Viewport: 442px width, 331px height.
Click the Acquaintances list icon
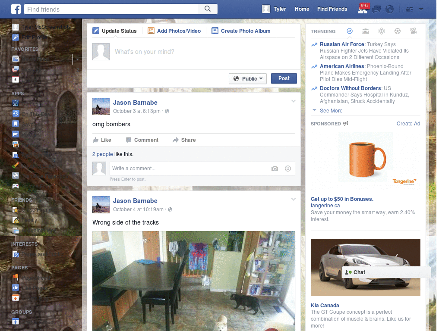point(16,231)
